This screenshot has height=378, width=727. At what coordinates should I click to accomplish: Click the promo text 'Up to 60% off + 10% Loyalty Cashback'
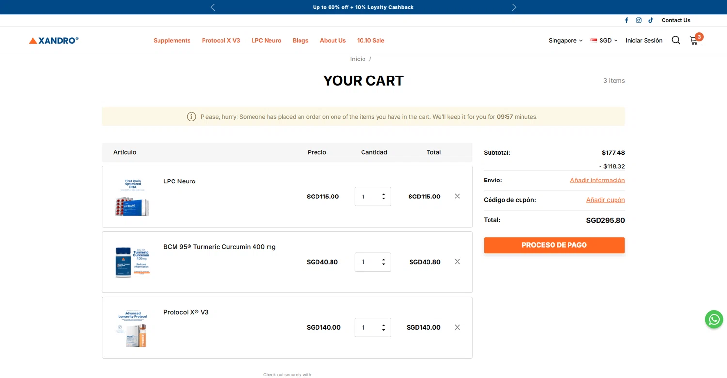pos(363,7)
